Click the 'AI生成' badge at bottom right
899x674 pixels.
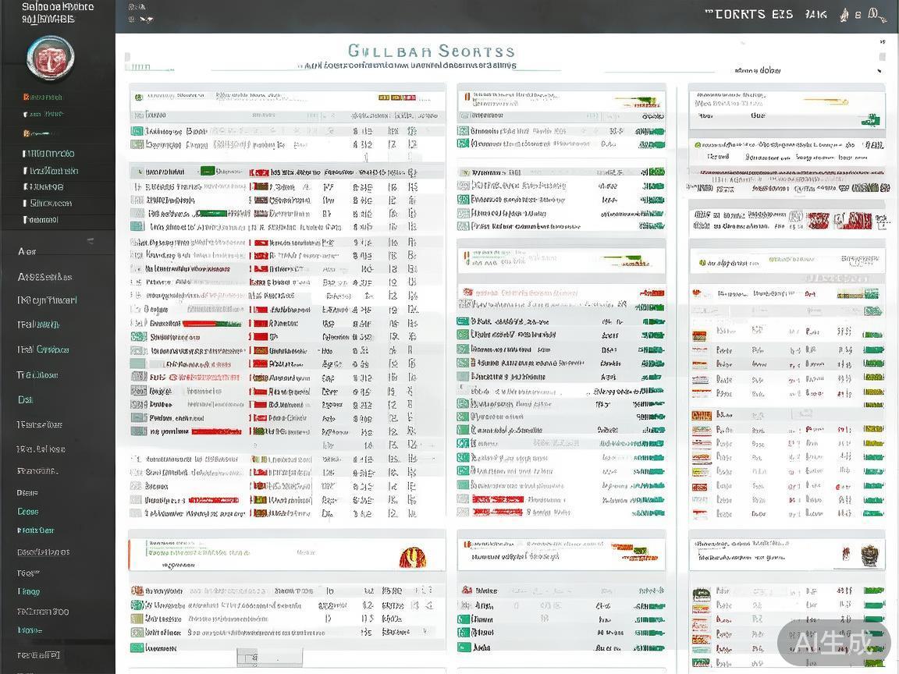833,643
